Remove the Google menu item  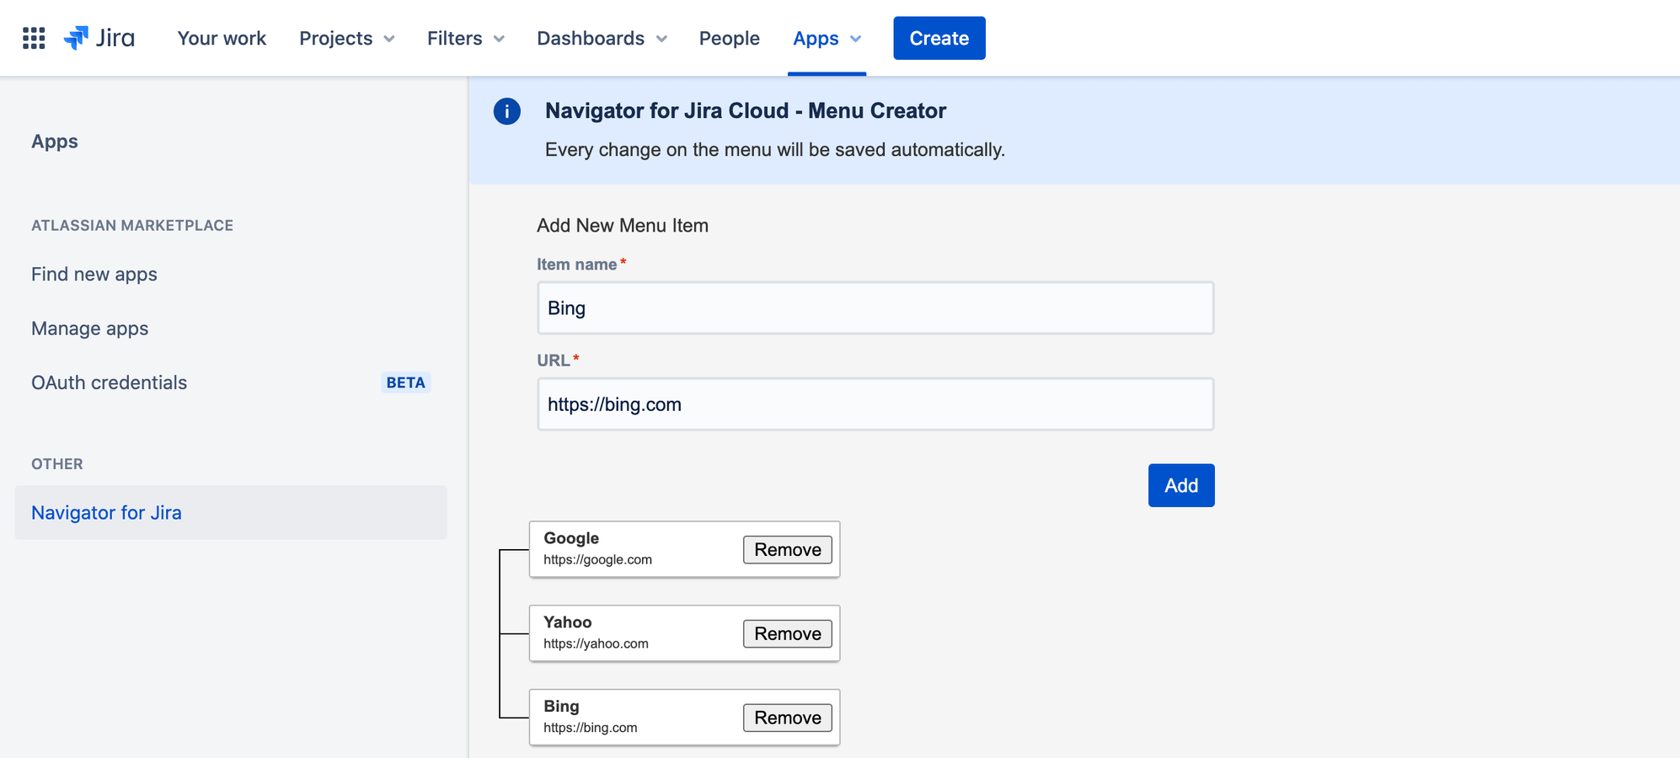pos(788,550)
